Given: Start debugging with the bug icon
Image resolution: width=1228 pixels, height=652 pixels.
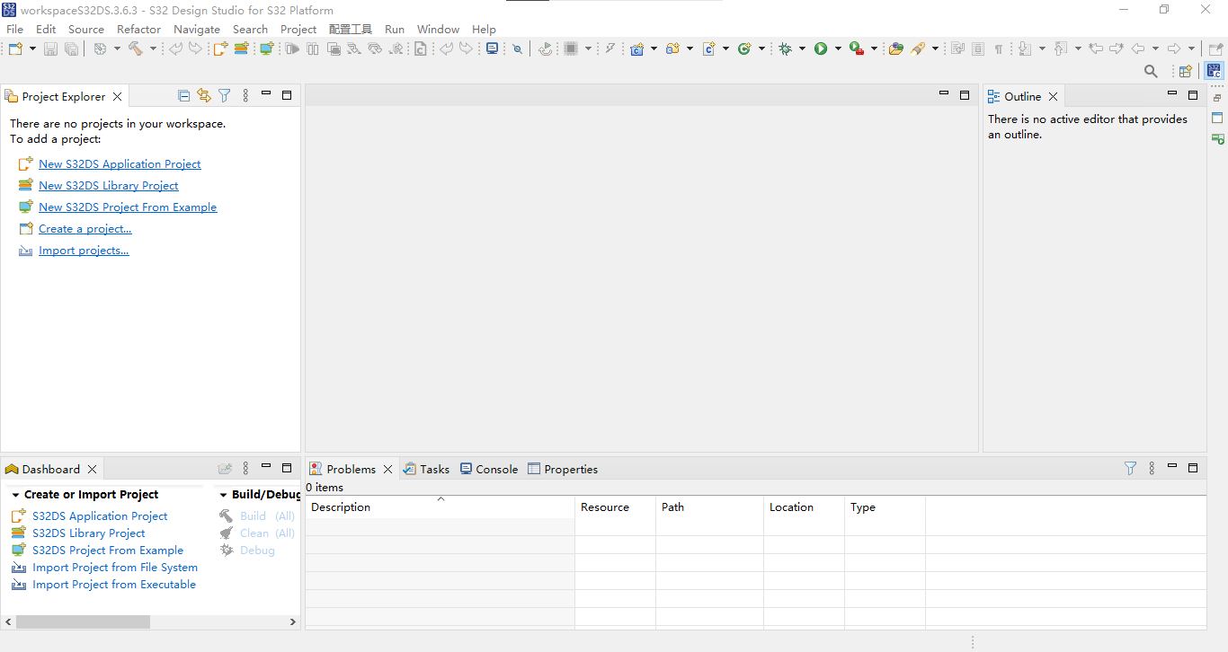Looking at the screenshot, I should pyautogui.click(x=786, y=48).
